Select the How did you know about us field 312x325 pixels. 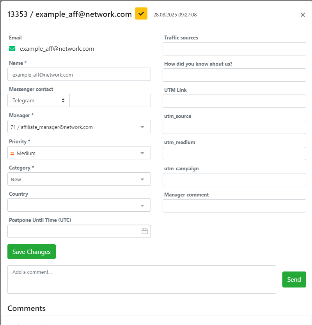tap(234, 75)
